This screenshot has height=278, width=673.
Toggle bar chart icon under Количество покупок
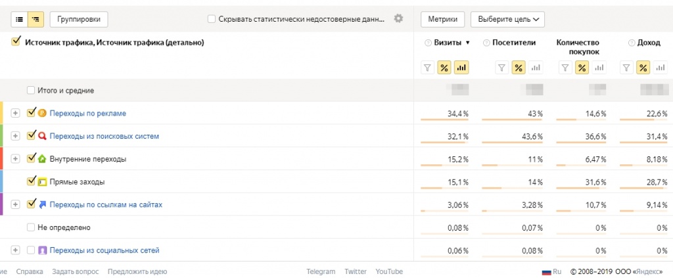click(x=599, y=68)
